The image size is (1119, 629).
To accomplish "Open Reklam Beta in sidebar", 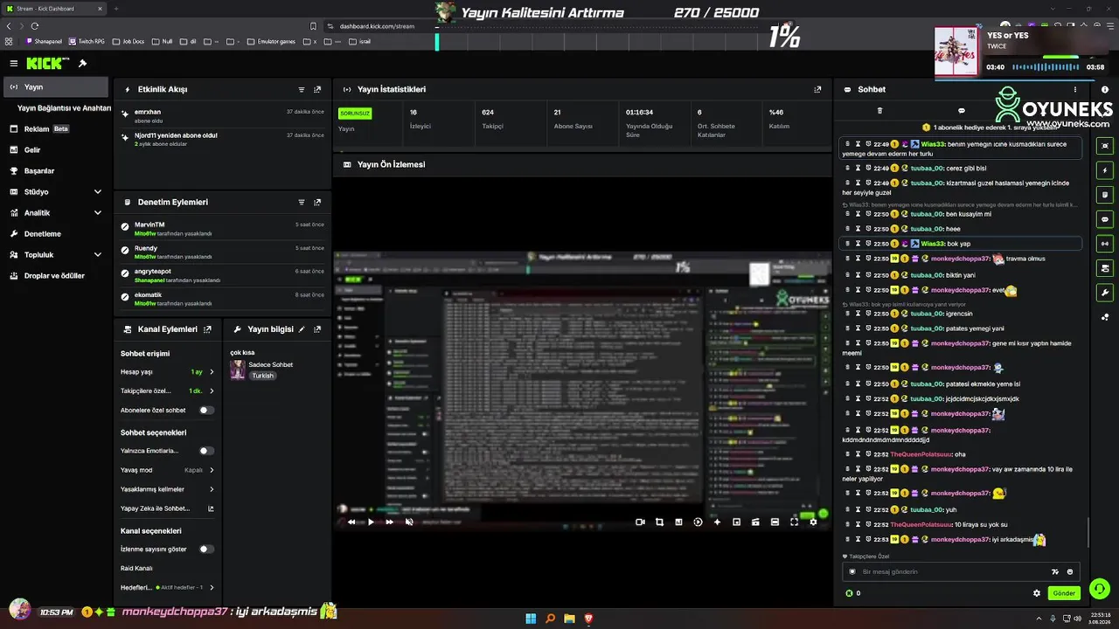I will 57,129.
